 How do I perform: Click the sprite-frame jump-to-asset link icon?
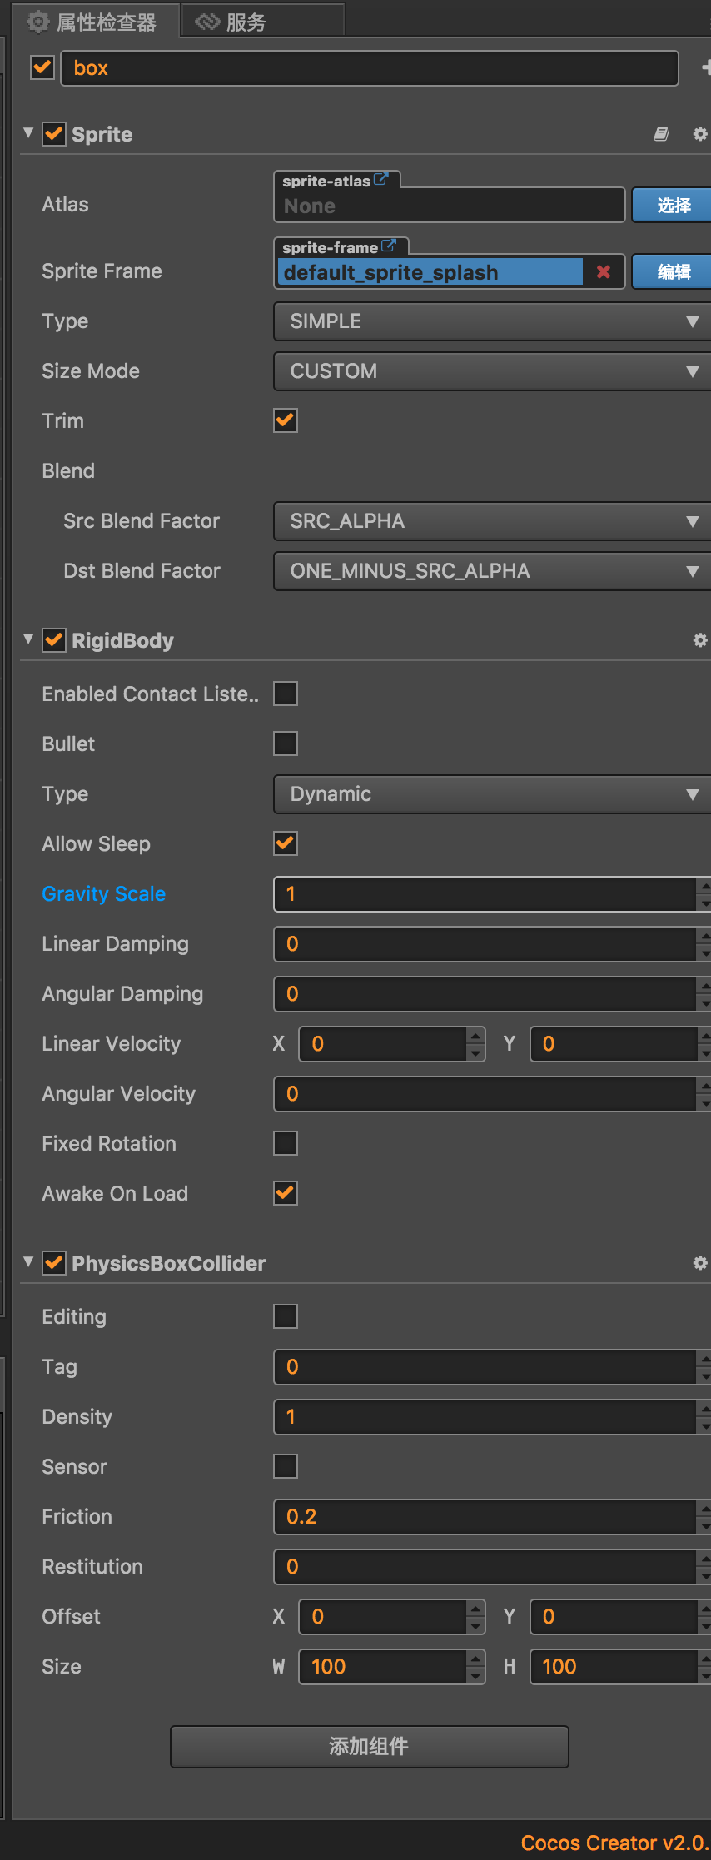[388, 246]
